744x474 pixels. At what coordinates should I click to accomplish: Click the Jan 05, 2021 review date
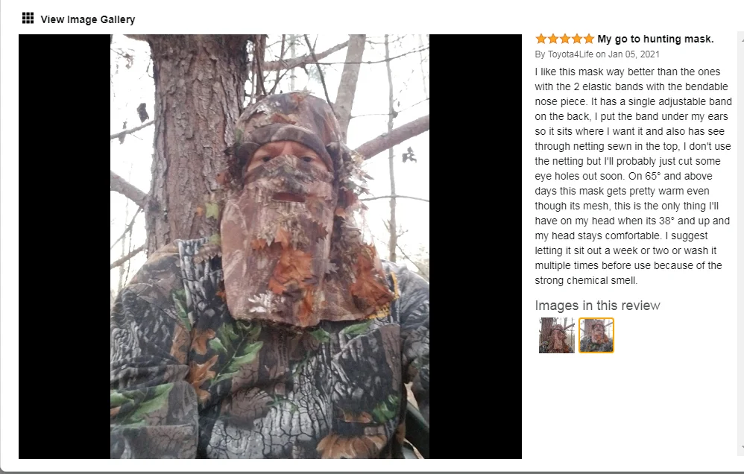[634, 54]
